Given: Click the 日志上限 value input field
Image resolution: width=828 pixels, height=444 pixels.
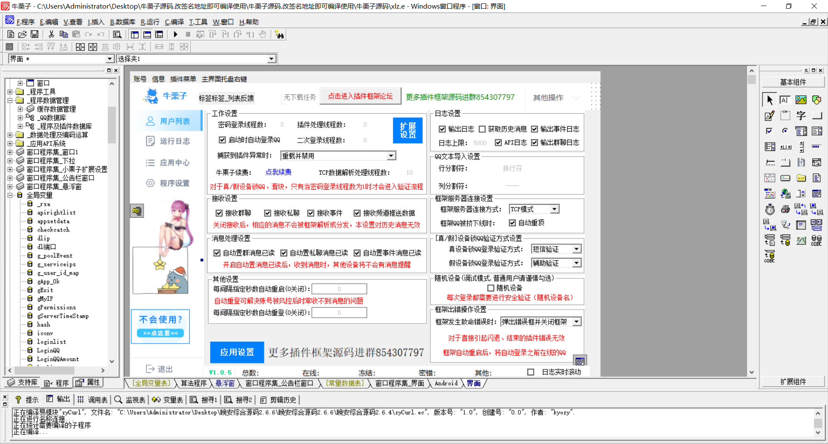Looking at the screenshot, I should coord(480,143).
